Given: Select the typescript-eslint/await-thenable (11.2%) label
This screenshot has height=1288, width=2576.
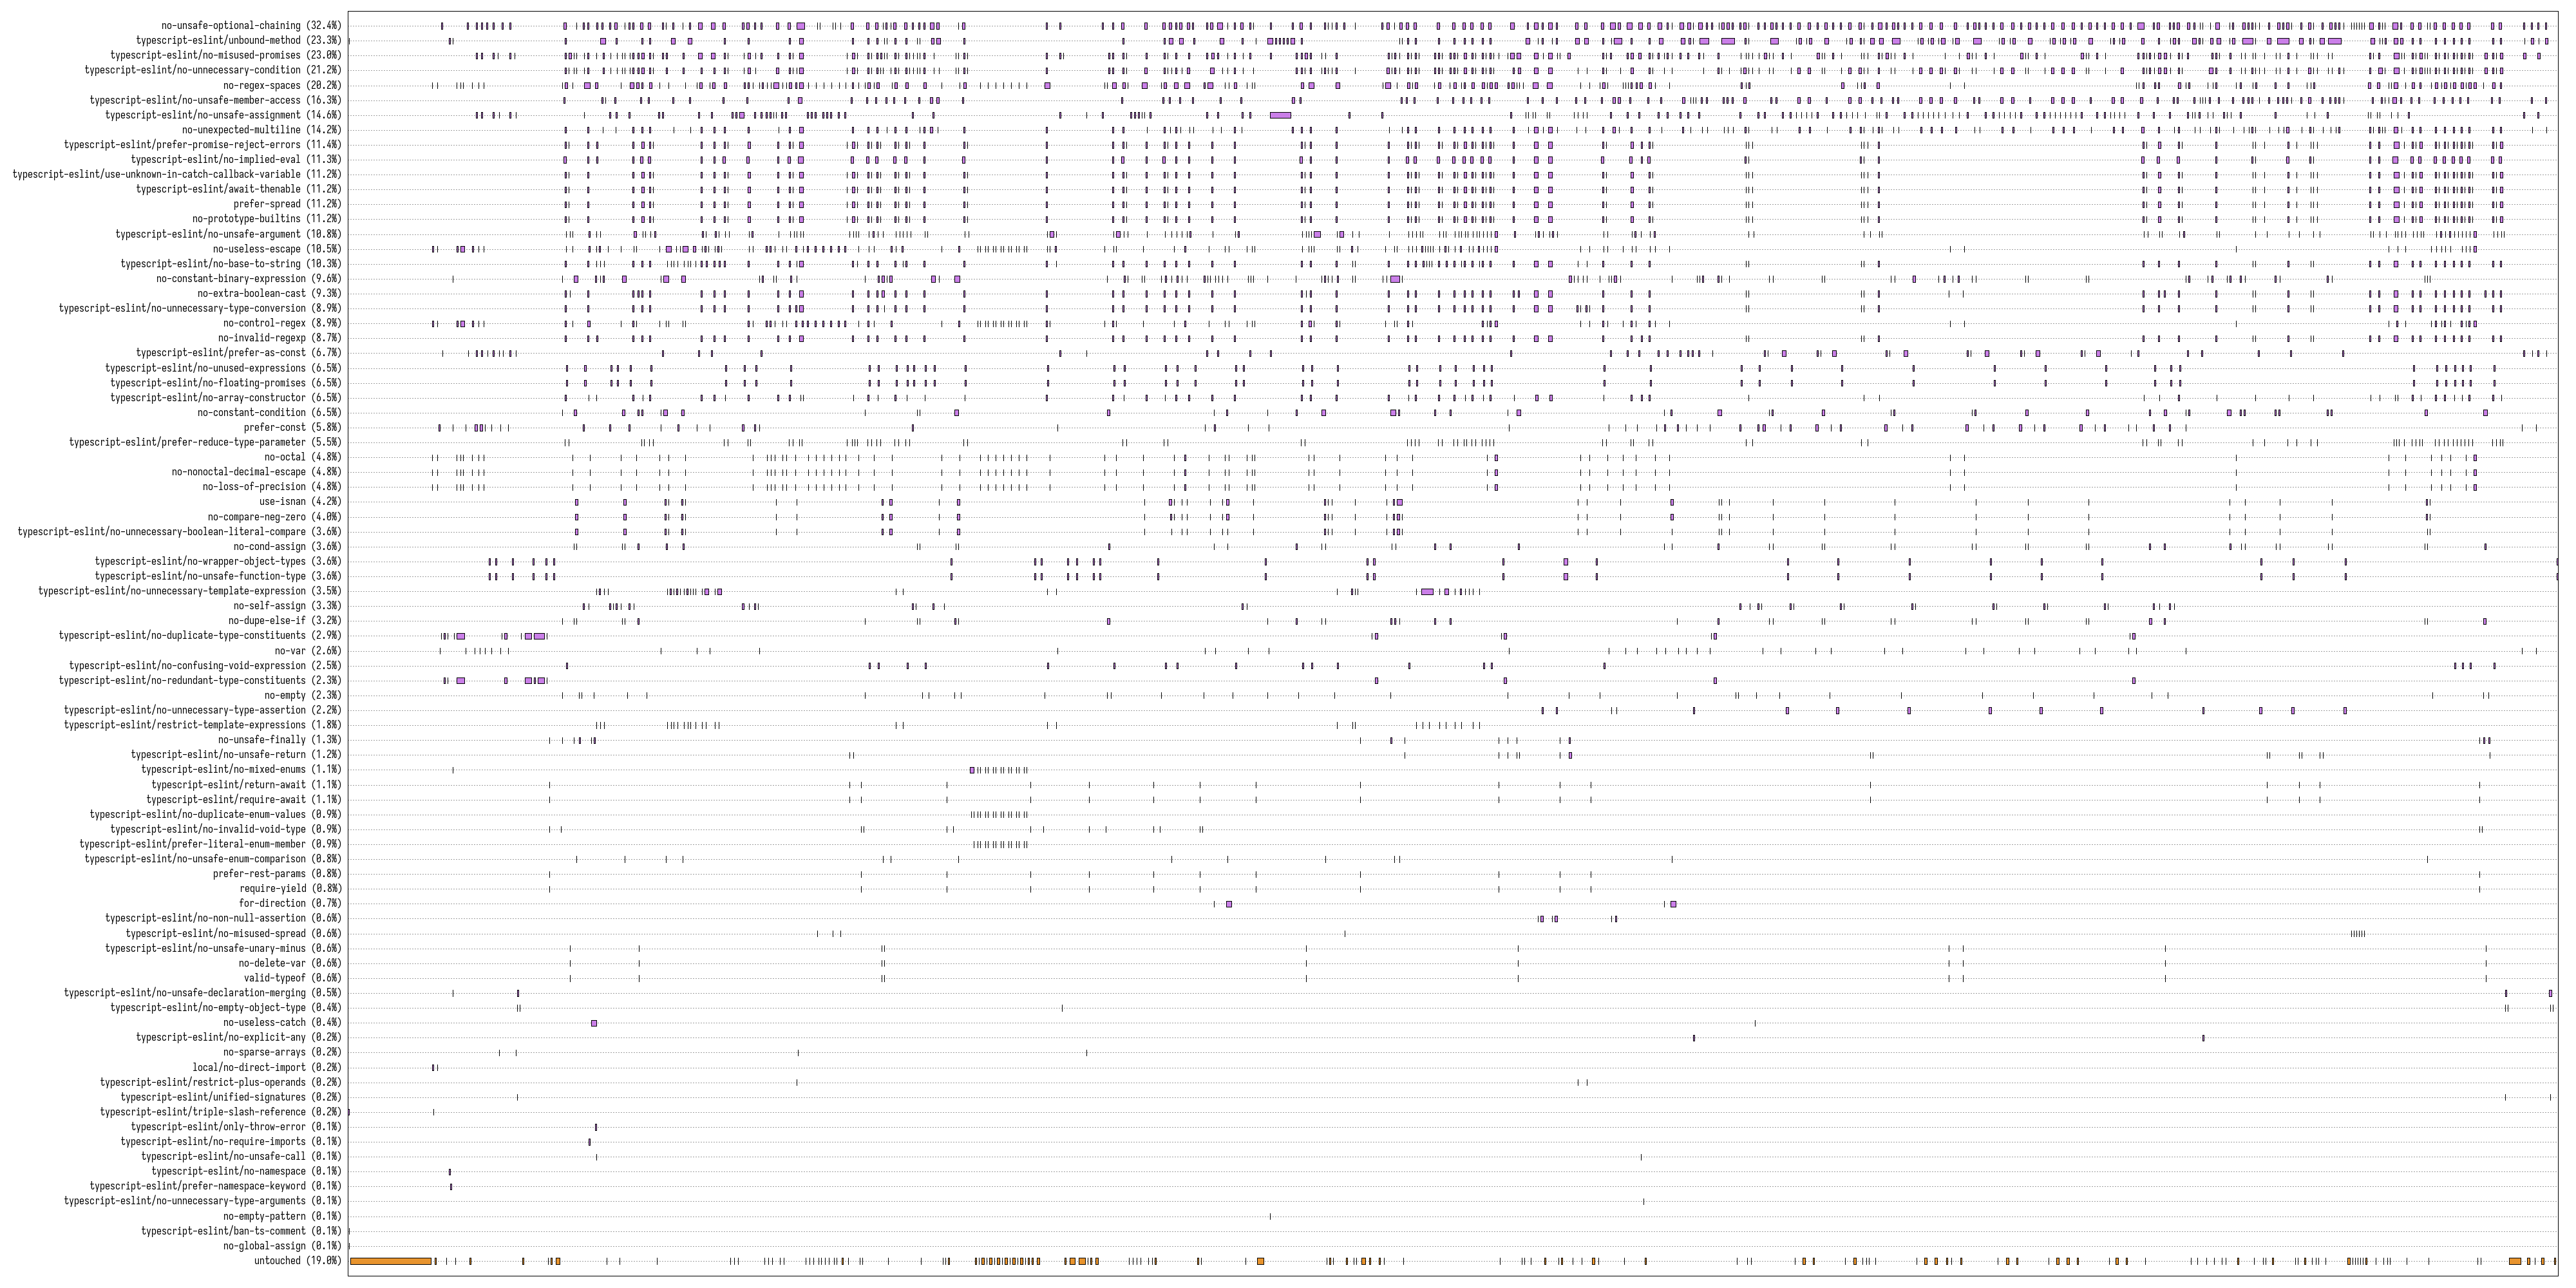Looking at the screenshot, I should tap(238, 190).
